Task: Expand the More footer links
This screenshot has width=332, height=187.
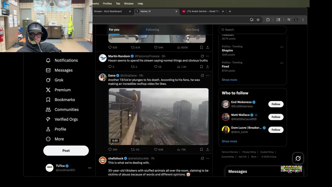Action: (x=255, y=157)
